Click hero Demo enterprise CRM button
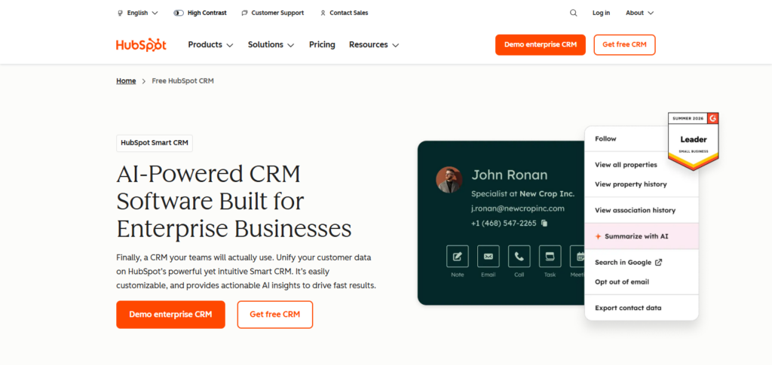Viewport: 772px width, 365px height. pyautogui.click(x=170, y=315)
